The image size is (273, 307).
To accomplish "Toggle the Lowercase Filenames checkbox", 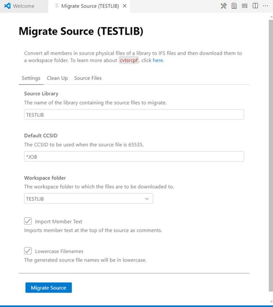I will coord(28,251).
